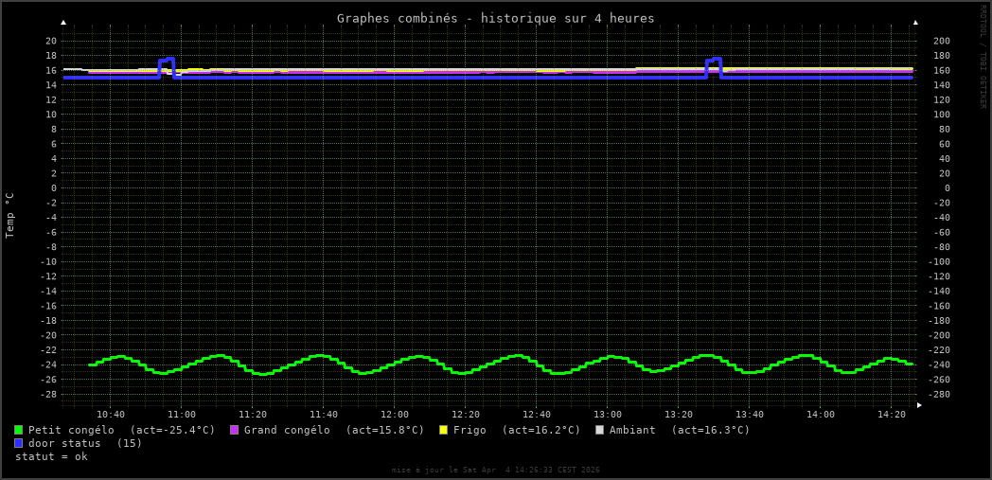Click the first blue door status spike
Image resolution: width=992 pixels, height=480 pixels.
tap(167, 62)
